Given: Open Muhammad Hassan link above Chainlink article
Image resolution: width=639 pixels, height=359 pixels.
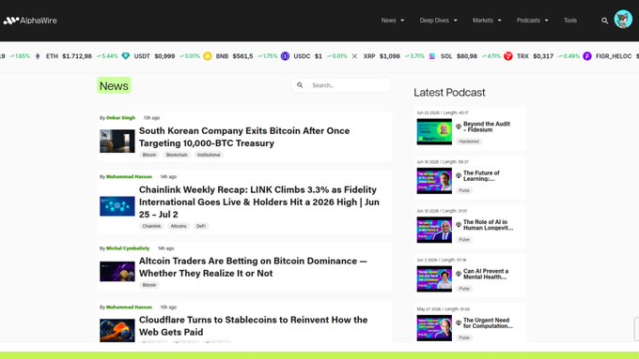Looking at the screenshot, I should point(129,177).
